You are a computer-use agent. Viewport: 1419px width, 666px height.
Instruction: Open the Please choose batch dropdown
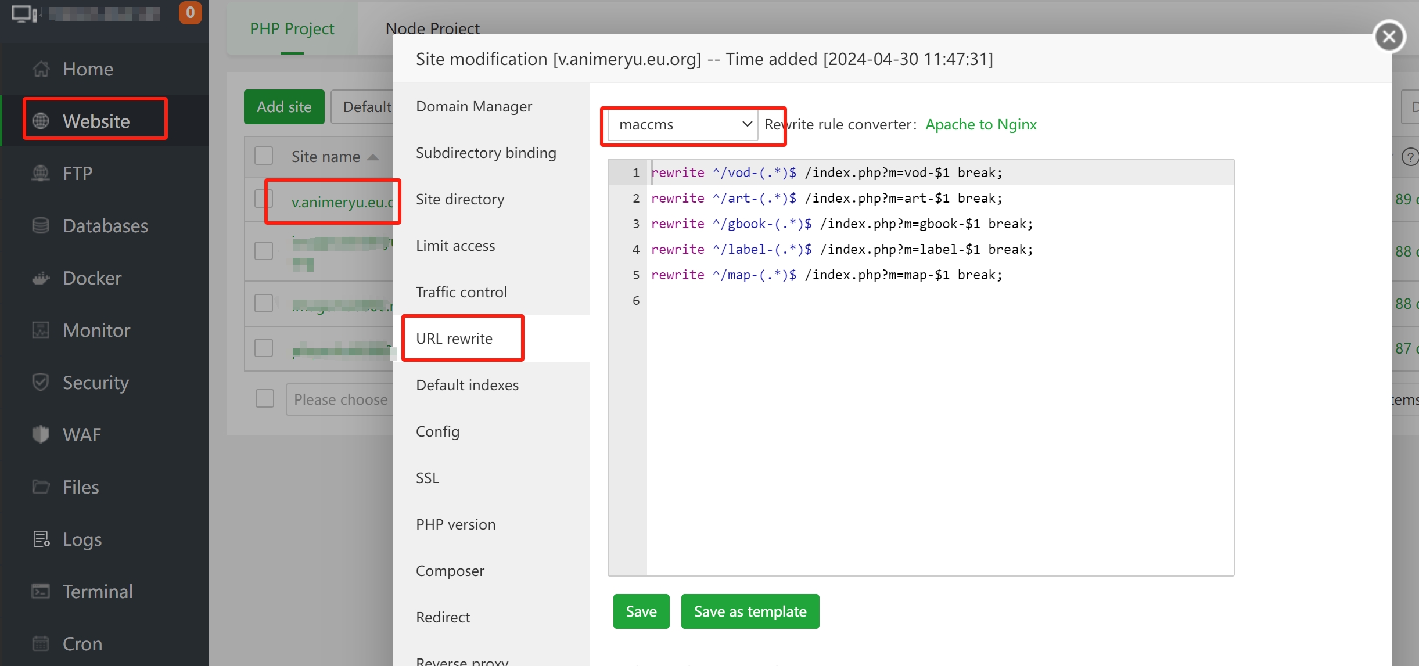coord(340,399)
